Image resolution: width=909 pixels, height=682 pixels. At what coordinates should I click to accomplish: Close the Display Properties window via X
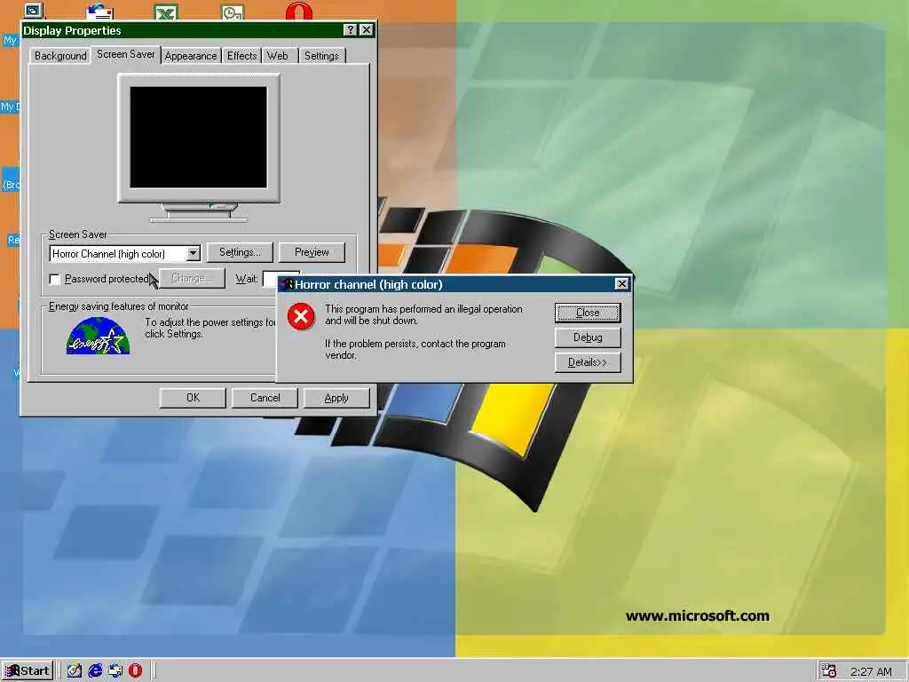[367, 30]
